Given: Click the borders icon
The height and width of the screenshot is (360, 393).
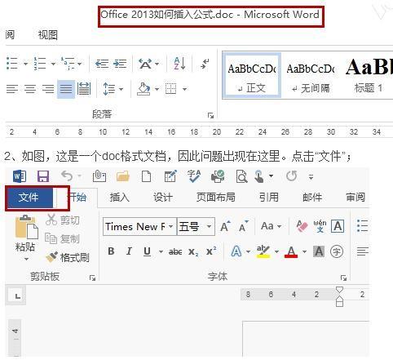Looking at the screenshot, I should pyautogui.click(x=170, y=89).
